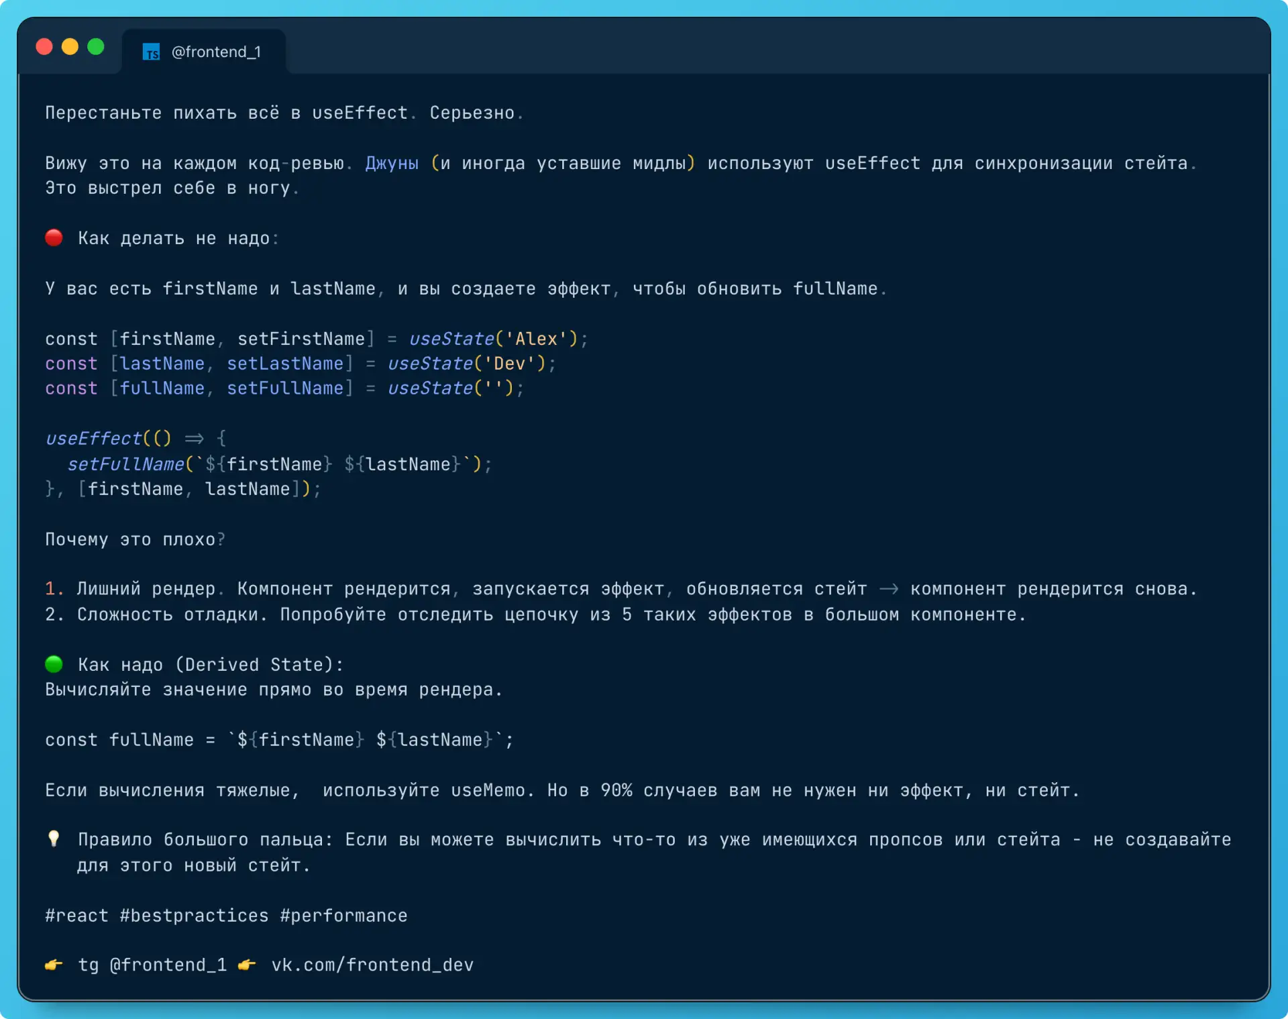Viewport: 1288px width, 1019px height.
Task: Click 'useEffect(() => {' code line
Action: 136,439
